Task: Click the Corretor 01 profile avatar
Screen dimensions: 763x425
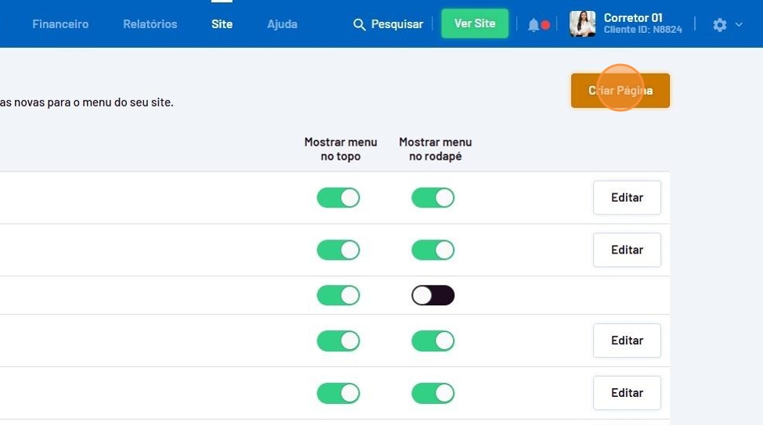Action: [x=582, y=24]
